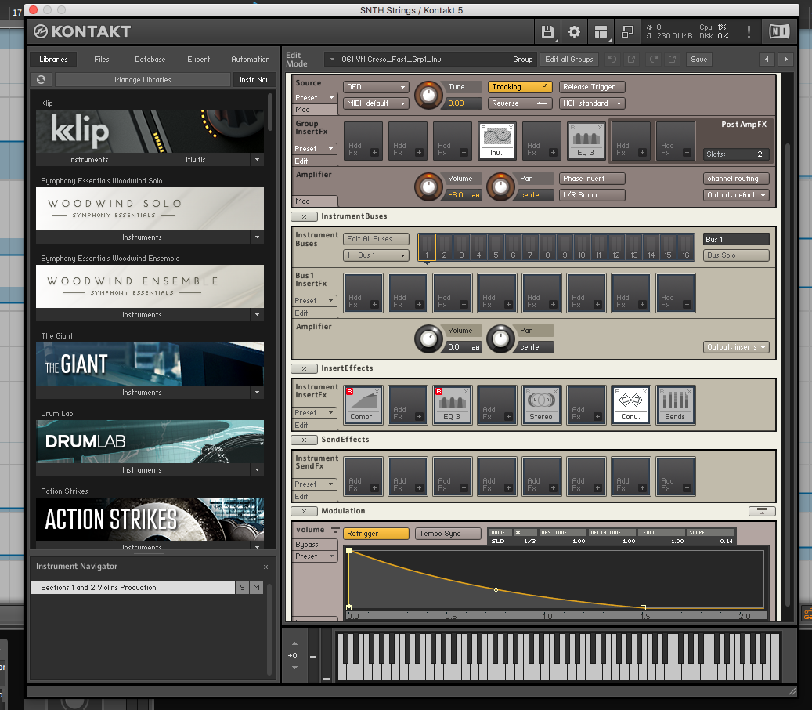Screen dimensions: 812x710
Task: Solo Sections 1 and 2 Violins instrument
Action: [242, 587]
